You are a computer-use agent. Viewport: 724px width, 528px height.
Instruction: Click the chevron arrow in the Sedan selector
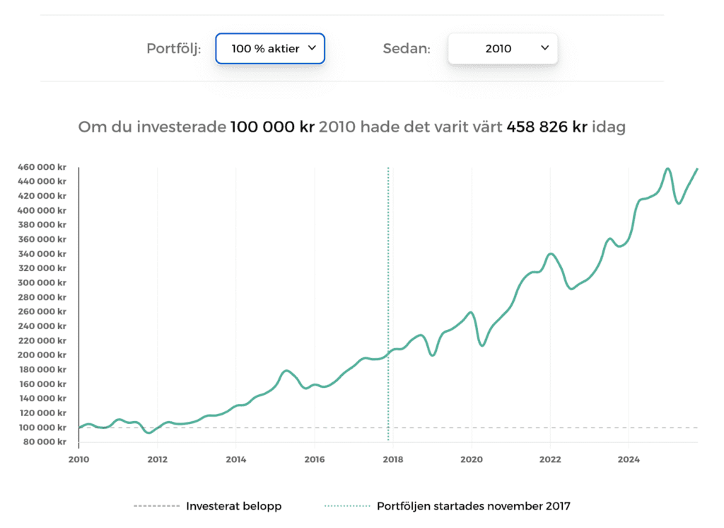[544, 48]
